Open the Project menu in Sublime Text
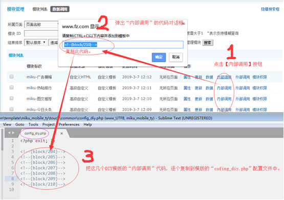Viewport: 284px width, 200px height. point(49,124)
